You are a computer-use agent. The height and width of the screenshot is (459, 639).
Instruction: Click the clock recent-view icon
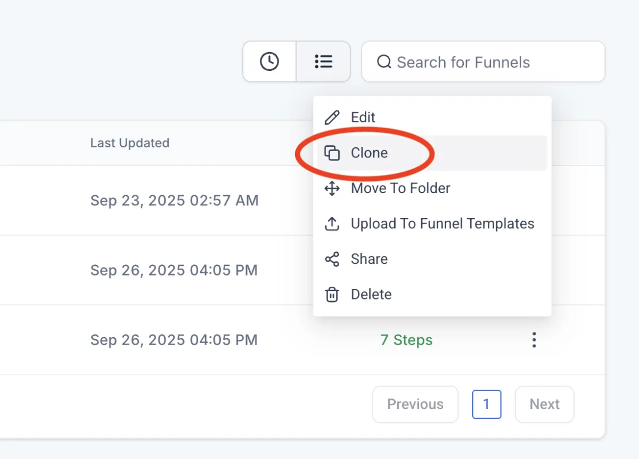coord(269,62)
